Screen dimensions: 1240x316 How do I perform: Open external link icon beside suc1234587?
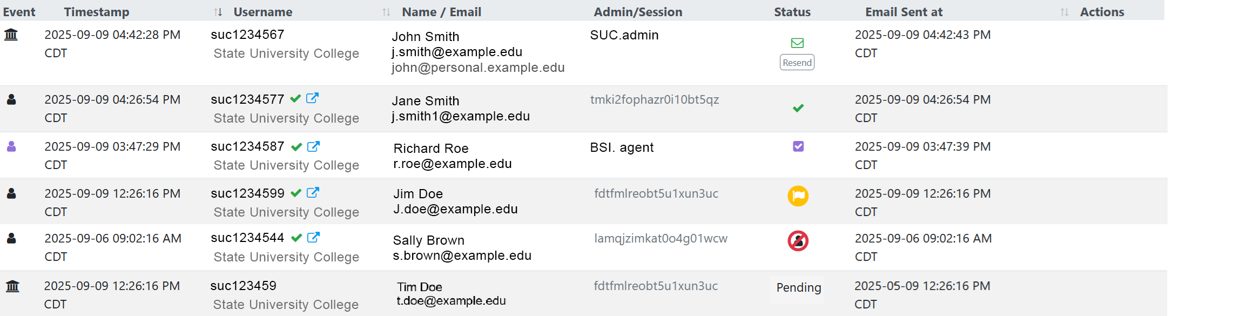point(313,146)
